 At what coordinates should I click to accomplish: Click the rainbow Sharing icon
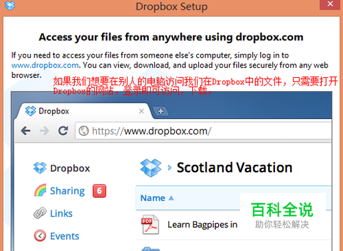[x=40, y=190]
